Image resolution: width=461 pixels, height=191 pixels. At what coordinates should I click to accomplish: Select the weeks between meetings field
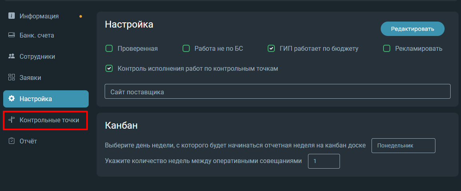(324, 161)
